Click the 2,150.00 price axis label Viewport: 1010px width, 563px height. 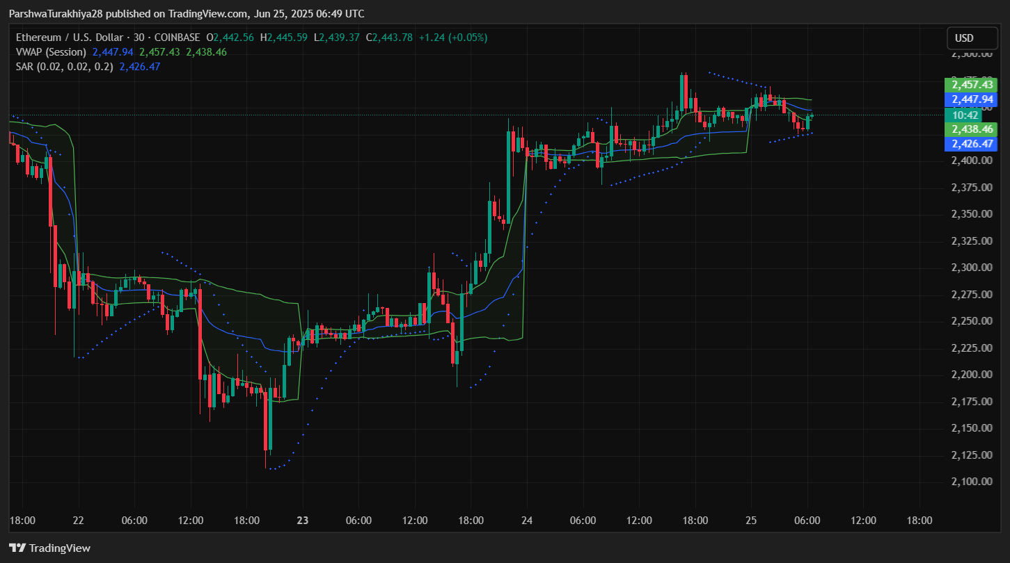972,428
